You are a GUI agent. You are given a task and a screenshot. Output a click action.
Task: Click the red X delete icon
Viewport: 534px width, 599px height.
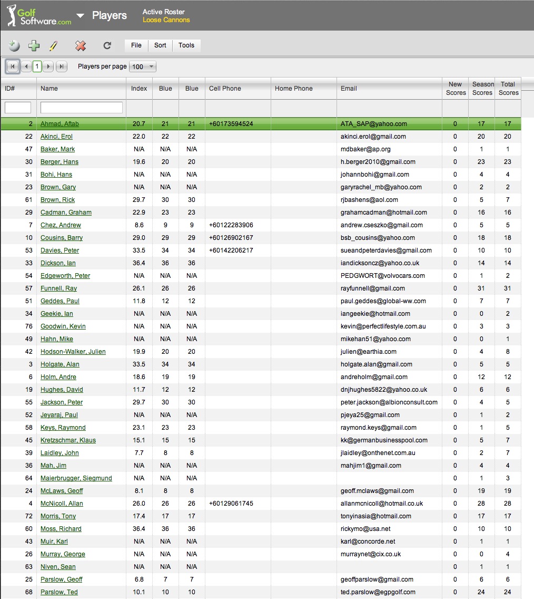point(81,46)
